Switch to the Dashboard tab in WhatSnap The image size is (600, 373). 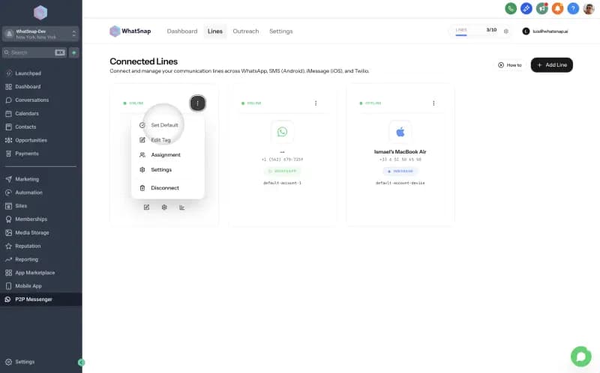pos(182,31)
